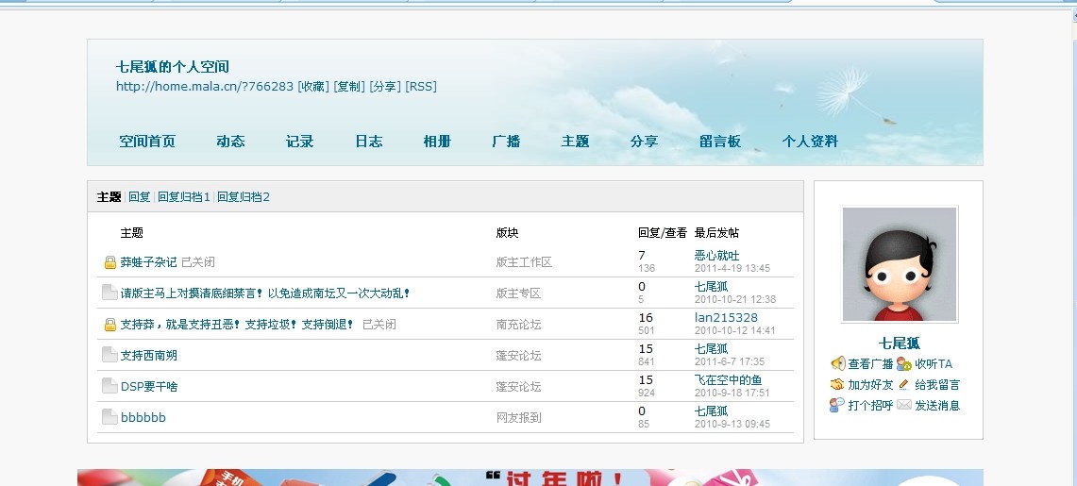Click the lock icon beside 莽蛙子杂记

tap(109, 262)
